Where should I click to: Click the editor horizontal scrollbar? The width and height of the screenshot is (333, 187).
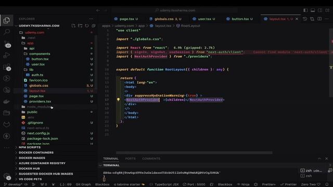[194, 153]
